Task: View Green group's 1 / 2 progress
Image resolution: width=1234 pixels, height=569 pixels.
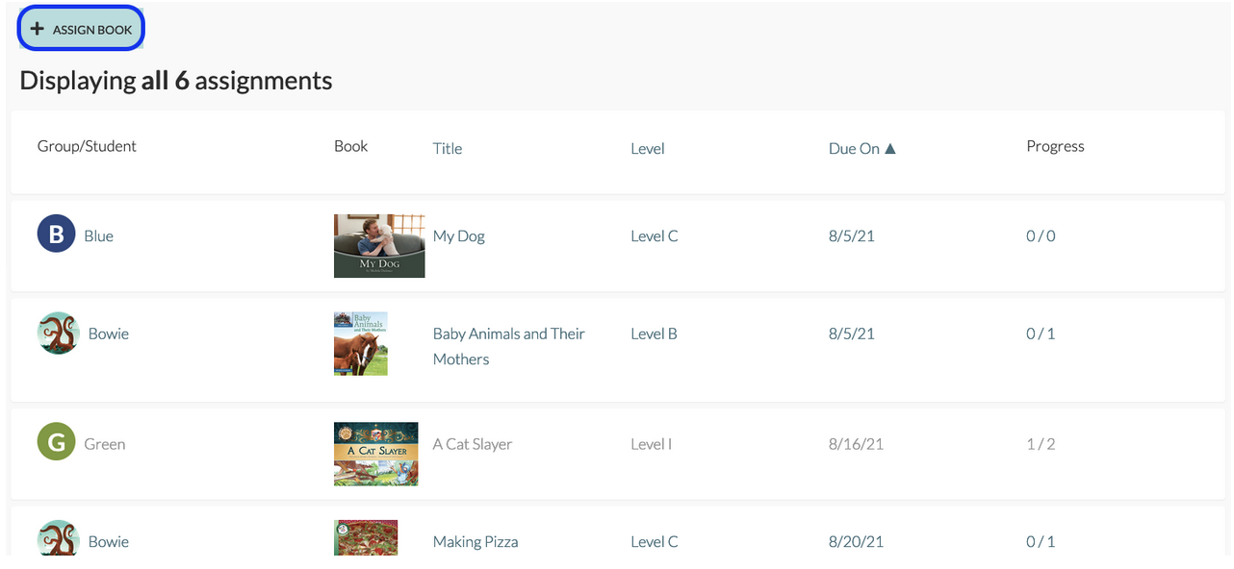Action: point(1041,444)
